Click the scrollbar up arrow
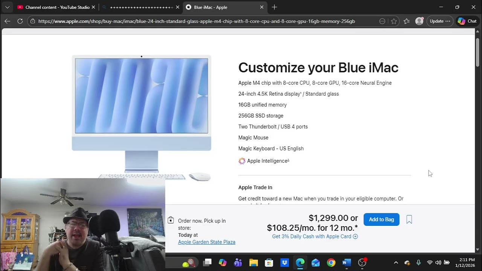 478,31
